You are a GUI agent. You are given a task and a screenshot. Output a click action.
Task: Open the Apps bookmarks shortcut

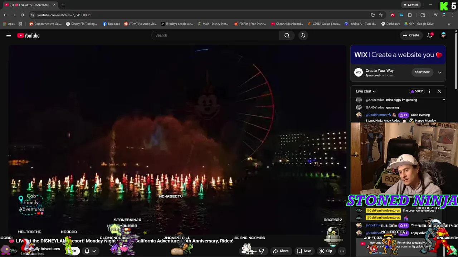(9, 24)
